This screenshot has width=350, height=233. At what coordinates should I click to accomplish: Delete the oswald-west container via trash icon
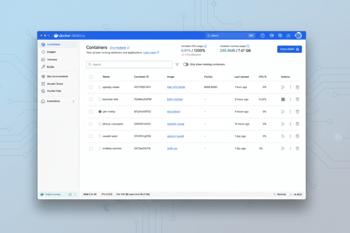tap(297, 136)
